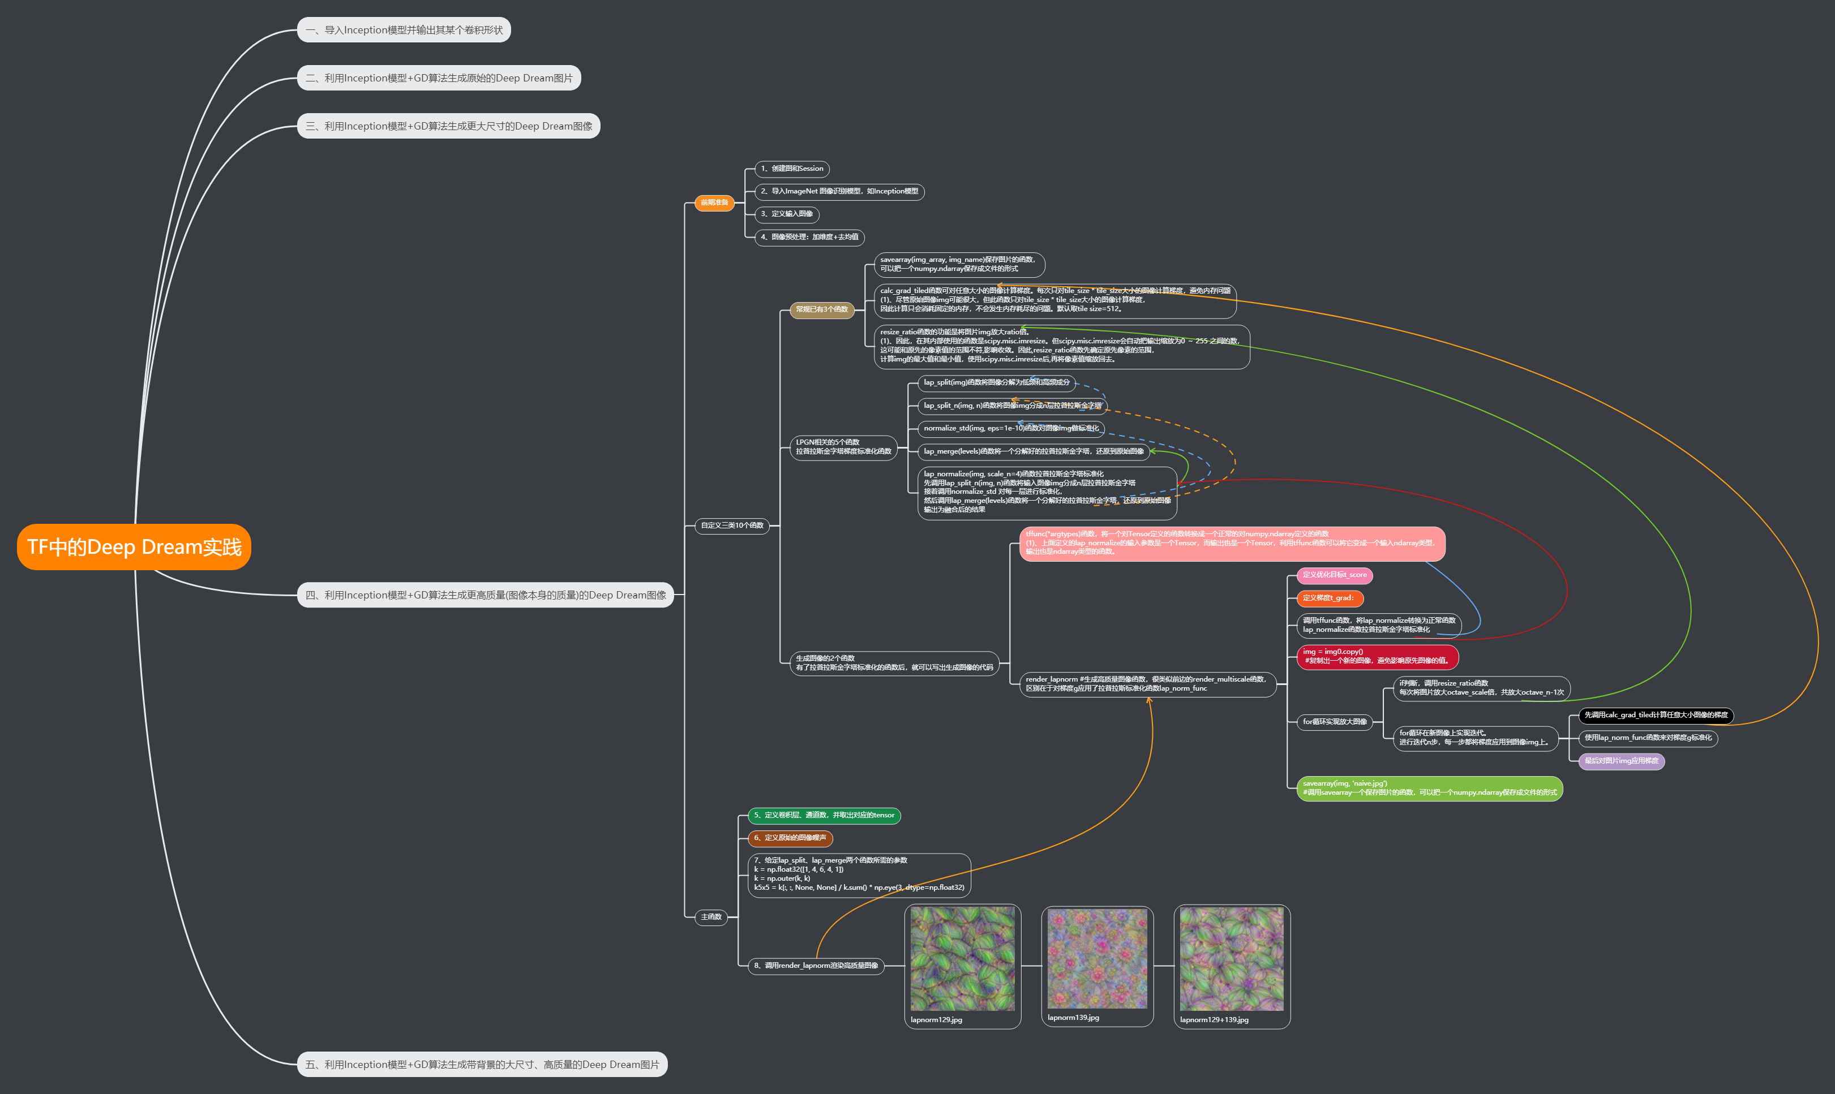The width and height of the screenshot is (1835, 1094).
Task: Select topic 二 about generating original Deep Dream
Action: pyautogui.click(x=439, y=78)
